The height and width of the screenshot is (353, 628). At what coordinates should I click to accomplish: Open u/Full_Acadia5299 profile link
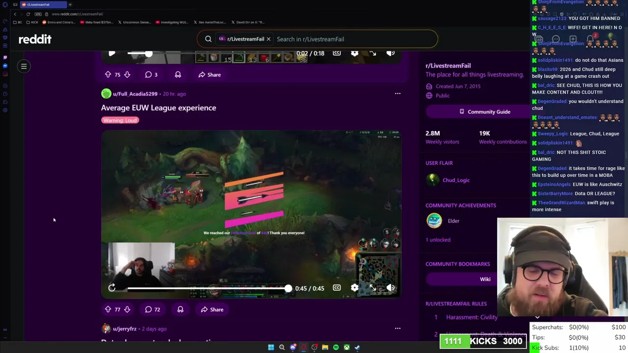pos(135,94)
